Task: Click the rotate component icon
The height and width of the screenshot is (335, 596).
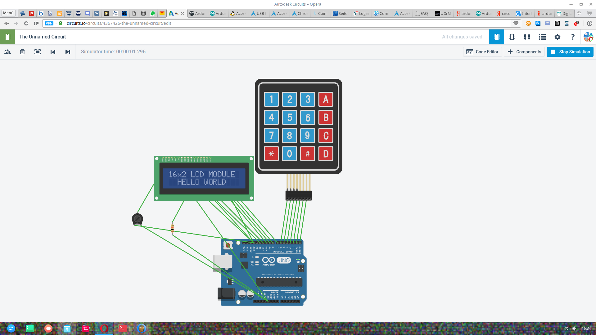Action: click(7, 52)
